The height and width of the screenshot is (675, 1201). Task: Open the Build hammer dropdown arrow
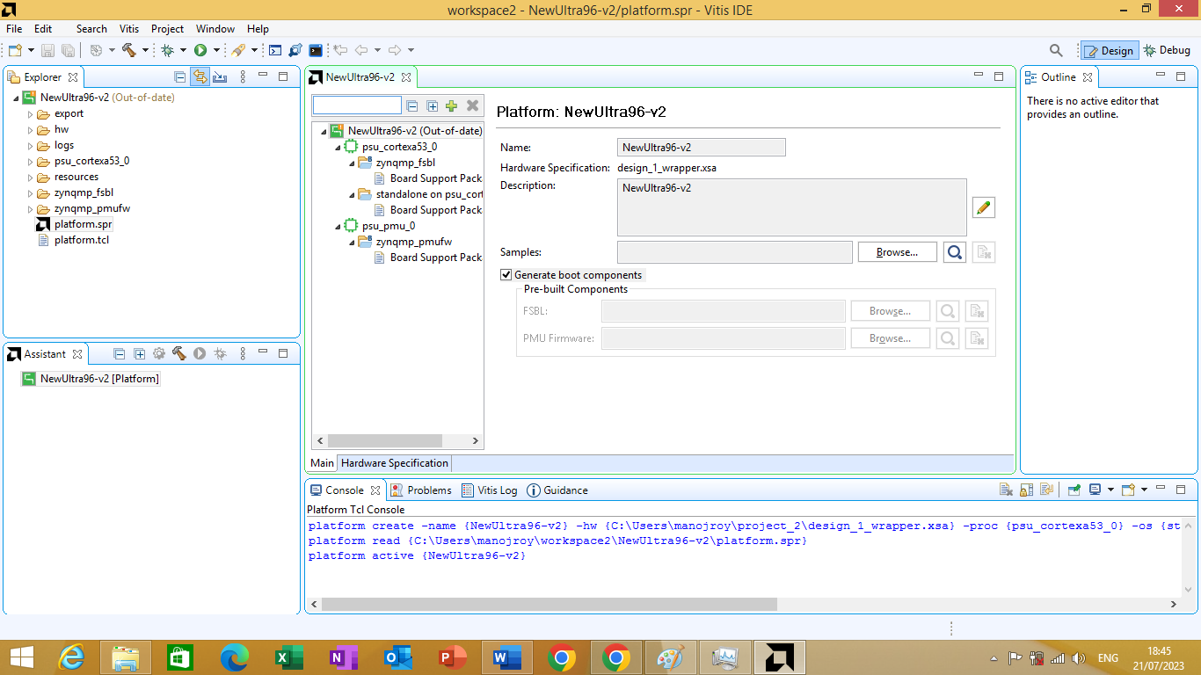(145, 50)
